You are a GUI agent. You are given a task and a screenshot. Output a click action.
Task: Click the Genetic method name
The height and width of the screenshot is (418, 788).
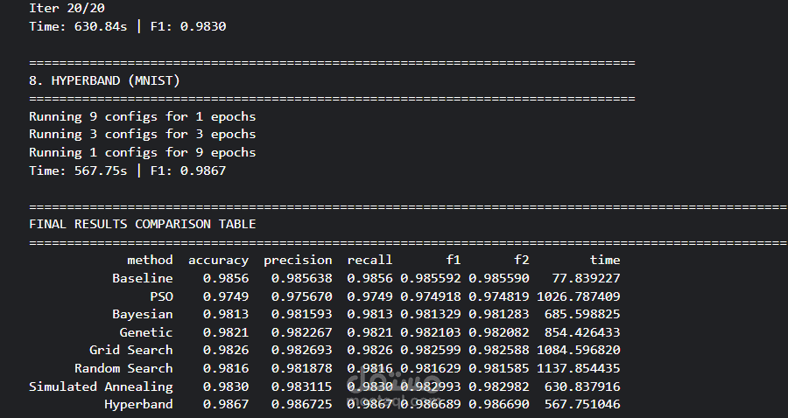(x=146, y=332)
